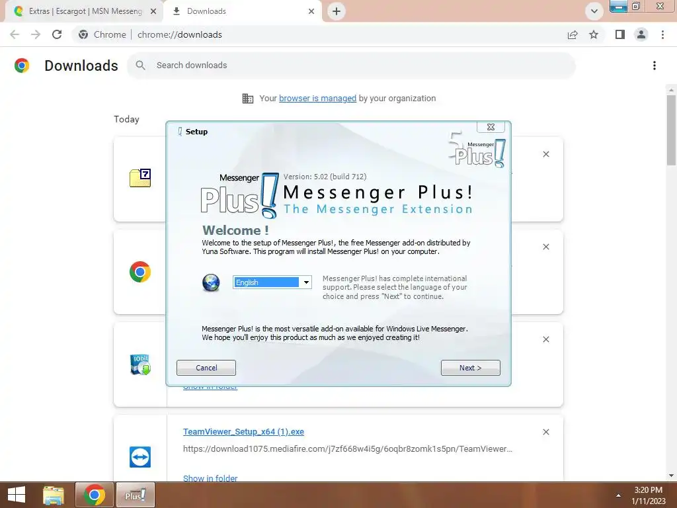Click Next in the Messenger Plus setup
Screen dimensions: 677x508
(x=470, y=368)
